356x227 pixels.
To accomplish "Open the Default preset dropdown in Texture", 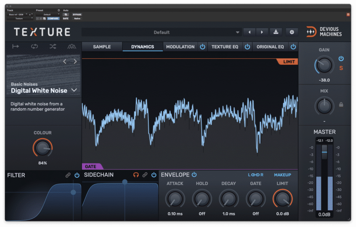I will pos(161,32).
